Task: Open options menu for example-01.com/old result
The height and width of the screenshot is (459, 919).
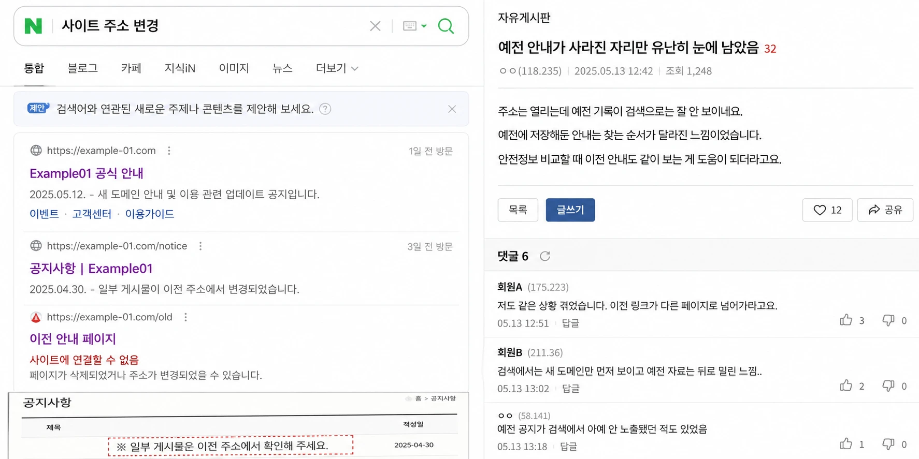Action: tap(185, 317)
